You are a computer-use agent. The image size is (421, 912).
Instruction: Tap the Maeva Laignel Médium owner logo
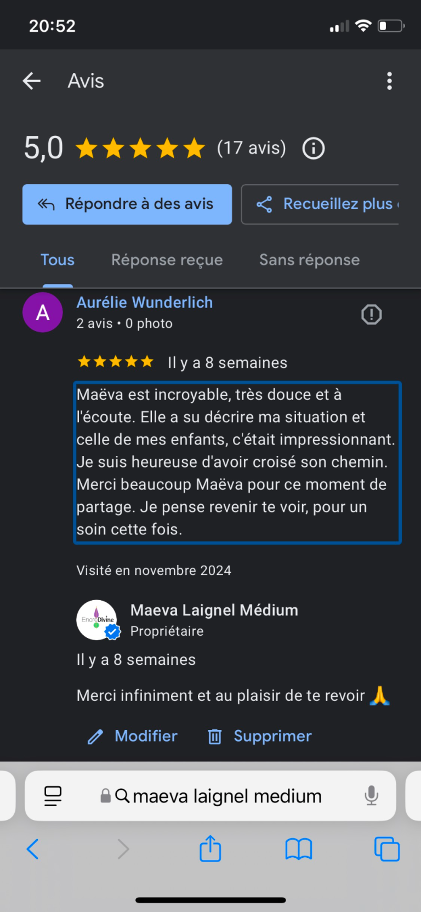coord(97,620)
